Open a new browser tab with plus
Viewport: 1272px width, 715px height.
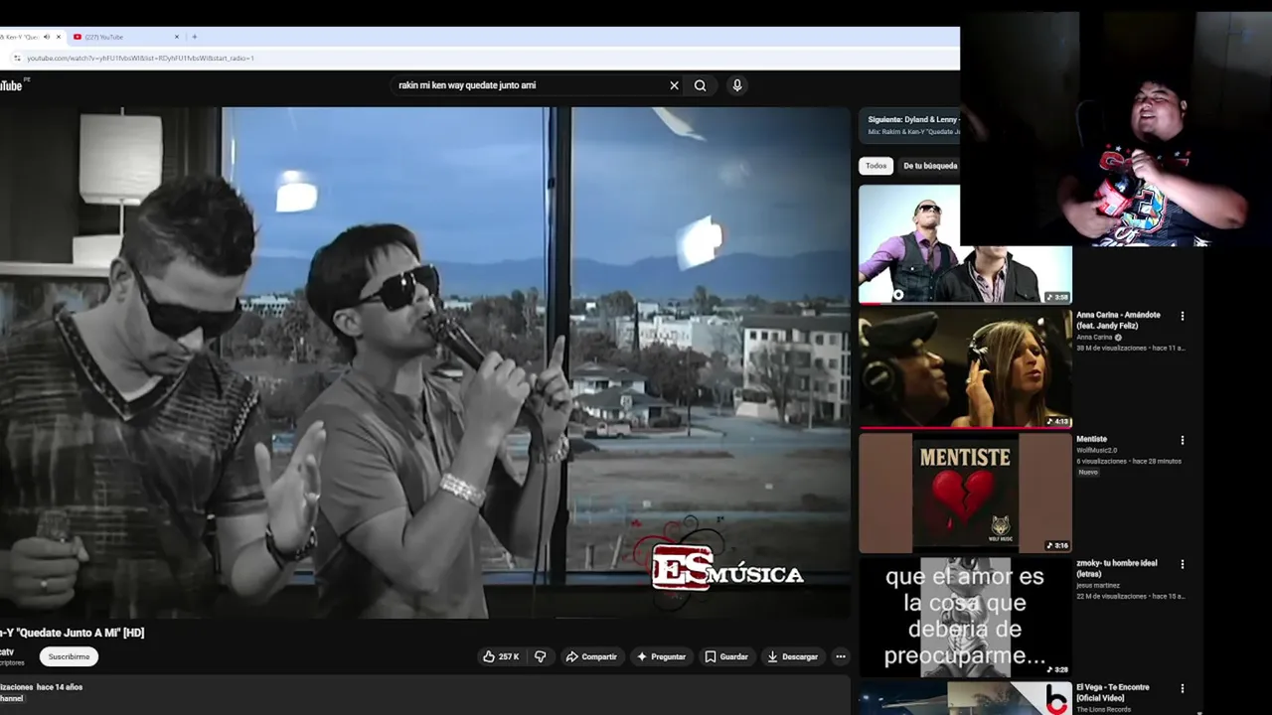click(194, 37)
